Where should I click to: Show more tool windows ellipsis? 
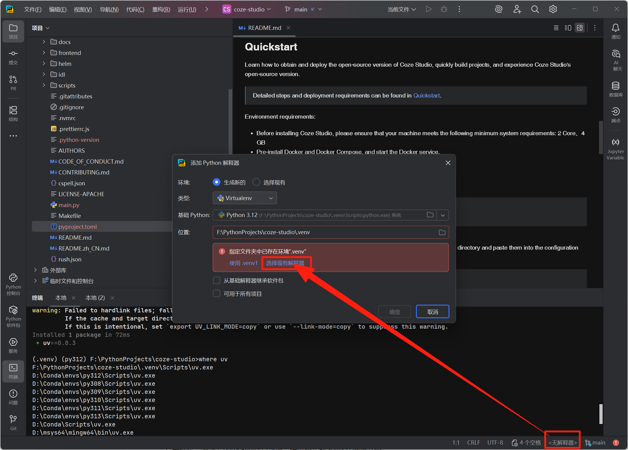pyautogui.click(x=13, y=136)
